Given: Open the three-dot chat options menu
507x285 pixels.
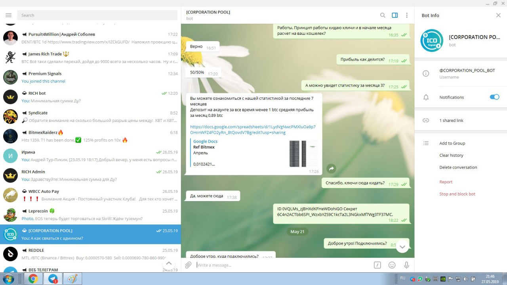Looking at the screenshot, I should pos(406,15).
